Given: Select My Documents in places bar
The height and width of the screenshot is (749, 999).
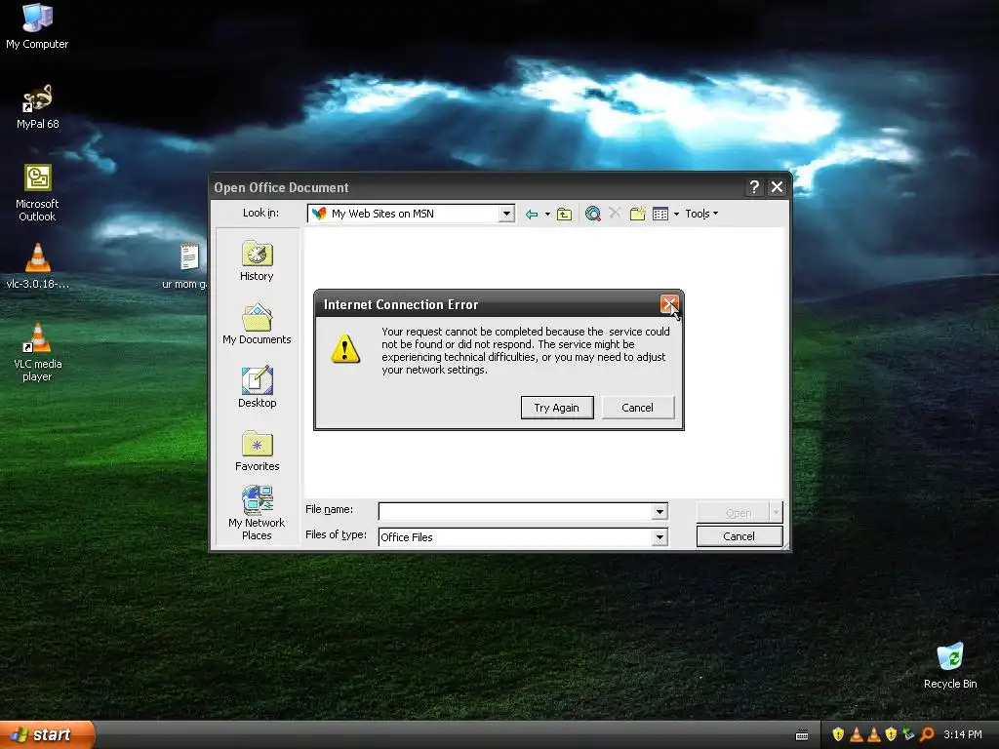Looking at the screenshot, I should point(257,324).
